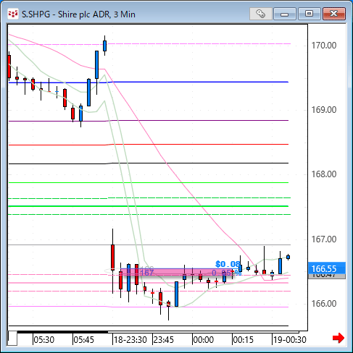This screenshot has width=353, height=353.
Task: Click the 166.00 price axis label
Action: 324,304
